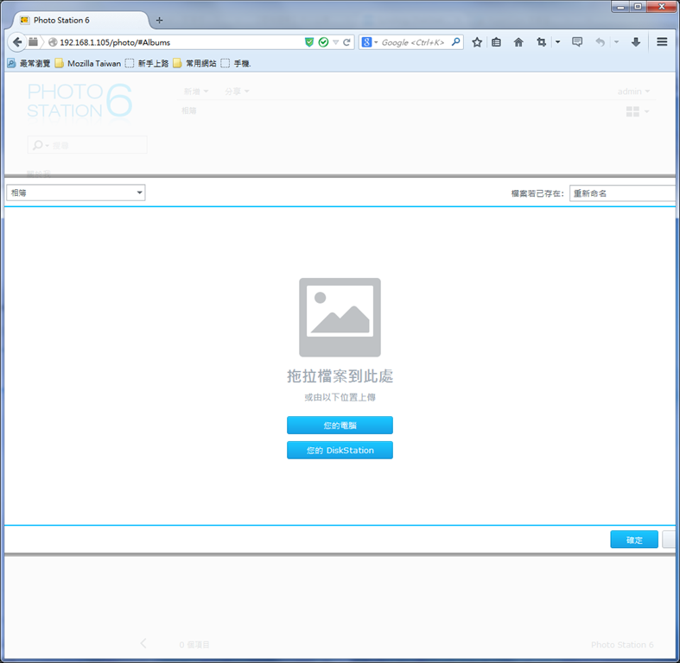
Task: Click the site folder icon beside back button
Action: click(x=33, y=42)
